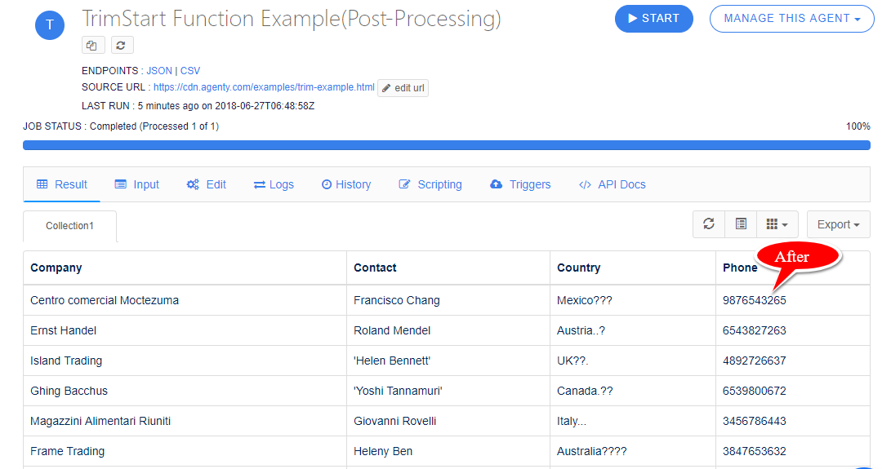Switch to the Logs tab
This screenshot has width=891, height=469.
(274, 184)
